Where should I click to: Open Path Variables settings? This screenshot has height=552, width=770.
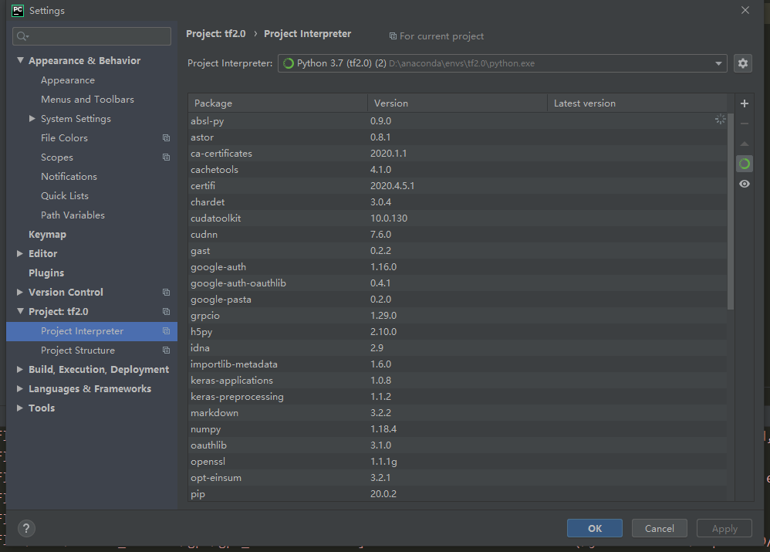[x=73, y=215]
